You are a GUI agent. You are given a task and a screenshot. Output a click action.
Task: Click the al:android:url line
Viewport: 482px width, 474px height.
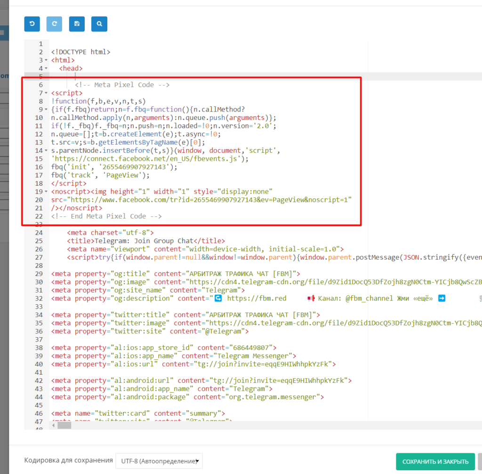point(201,381)
